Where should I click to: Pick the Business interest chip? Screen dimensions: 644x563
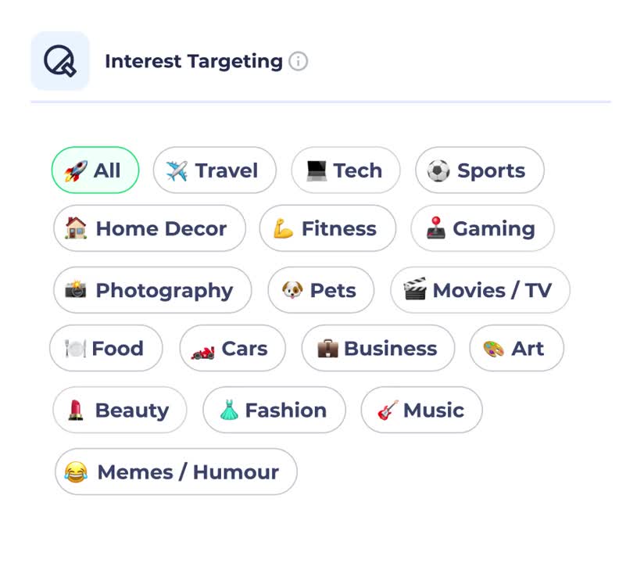pyautogui.click(x=378, y=348)
